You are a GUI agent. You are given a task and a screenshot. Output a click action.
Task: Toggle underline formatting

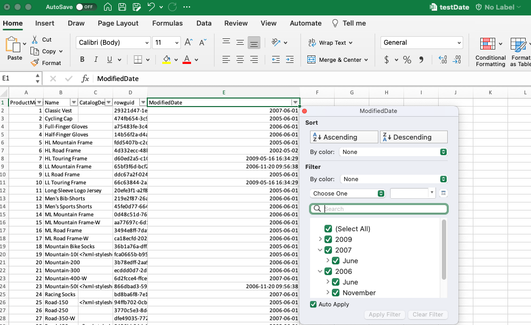109,60
